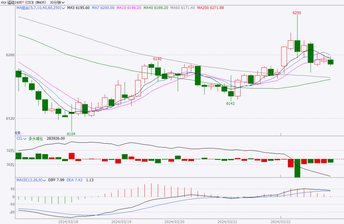
Task: Click the 32万 axis label
Action: click(10, 151)
